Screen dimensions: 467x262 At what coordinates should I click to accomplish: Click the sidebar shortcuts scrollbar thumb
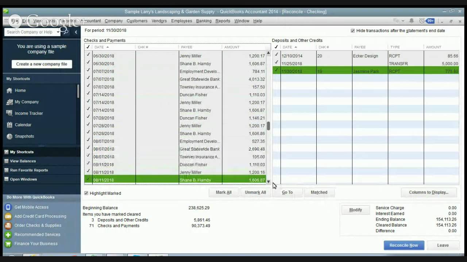[x=78, y=91]
